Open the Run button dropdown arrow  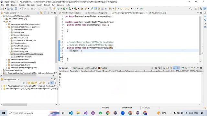click(x=67, y=9)
